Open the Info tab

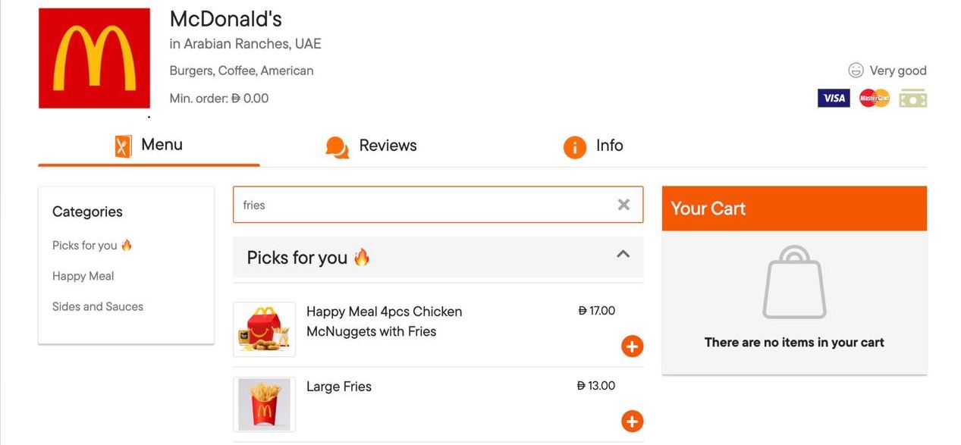tap(593, 146)
